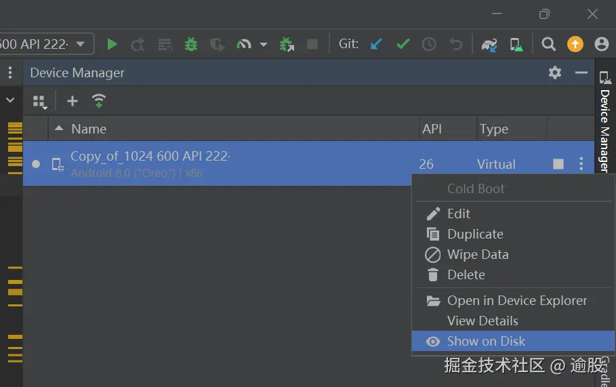
Task: Sync project with Gradle files icon
Action: (489, 45)
